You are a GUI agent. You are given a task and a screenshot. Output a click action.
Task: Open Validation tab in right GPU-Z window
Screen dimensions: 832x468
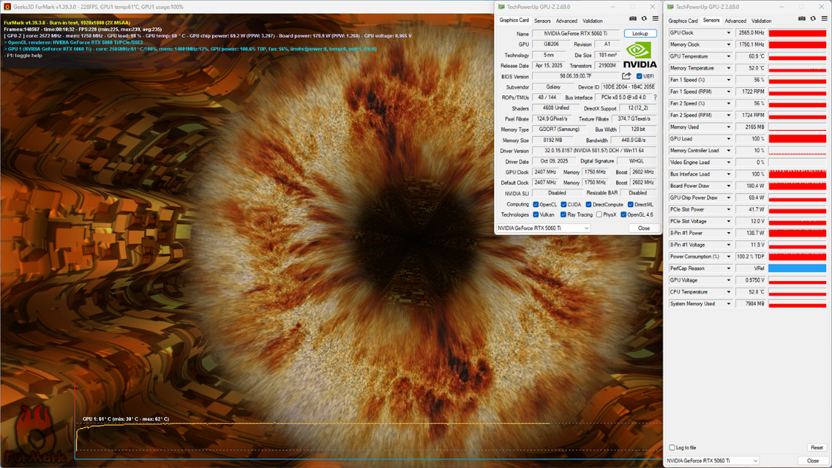tap(762, 21)
